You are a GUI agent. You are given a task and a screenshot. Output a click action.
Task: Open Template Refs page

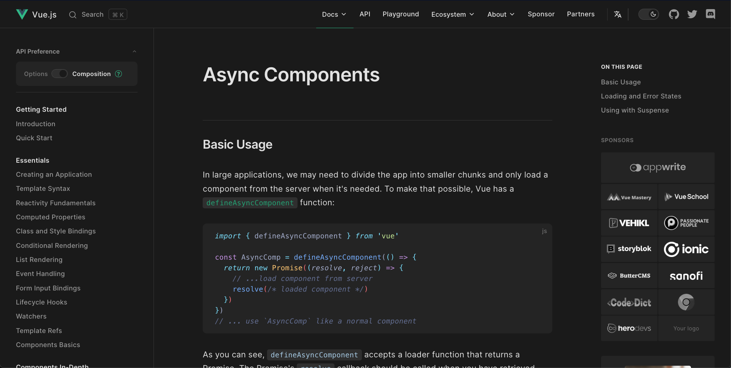pyautogui.click(x=39, y=331)
